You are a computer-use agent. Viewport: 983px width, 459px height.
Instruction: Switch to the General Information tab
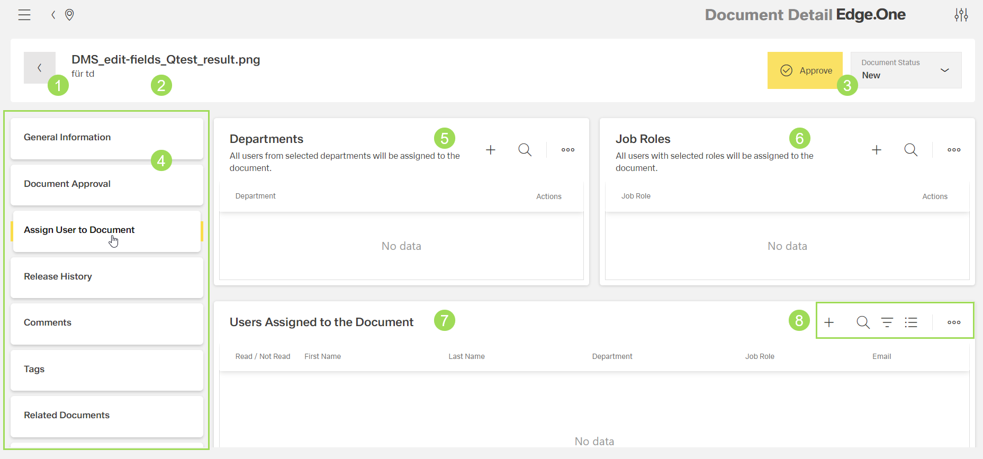pos(106,138)
